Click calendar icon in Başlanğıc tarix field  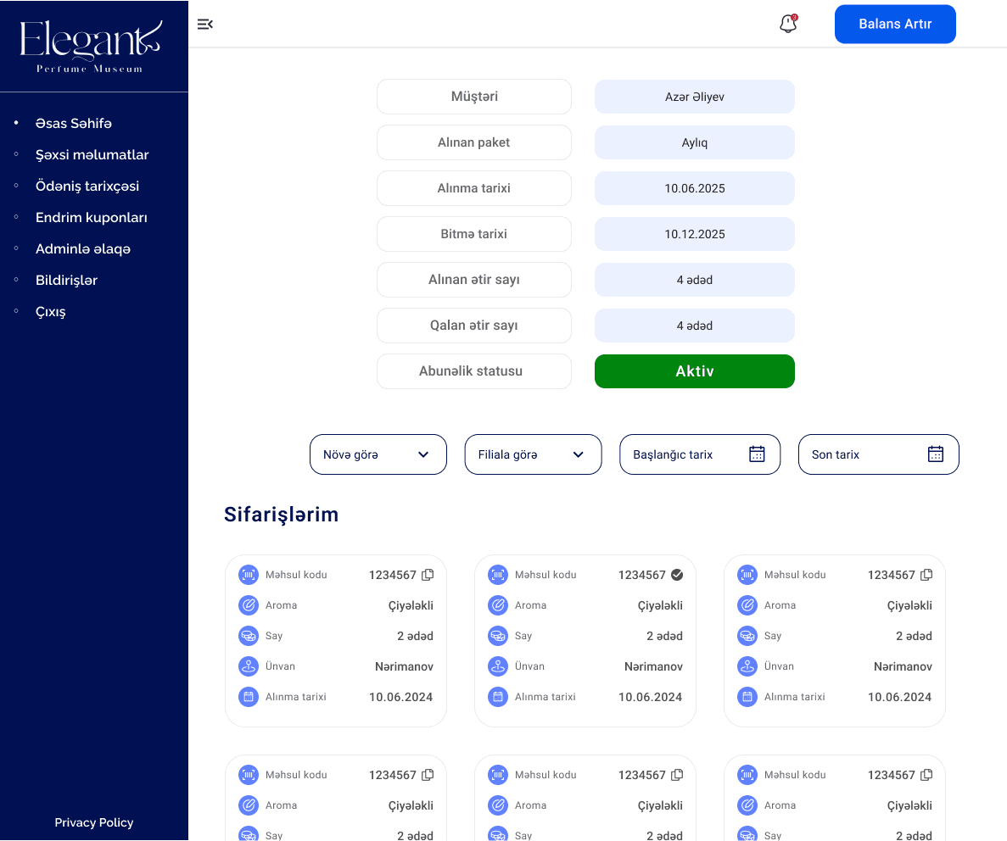(x=757, y=454)
